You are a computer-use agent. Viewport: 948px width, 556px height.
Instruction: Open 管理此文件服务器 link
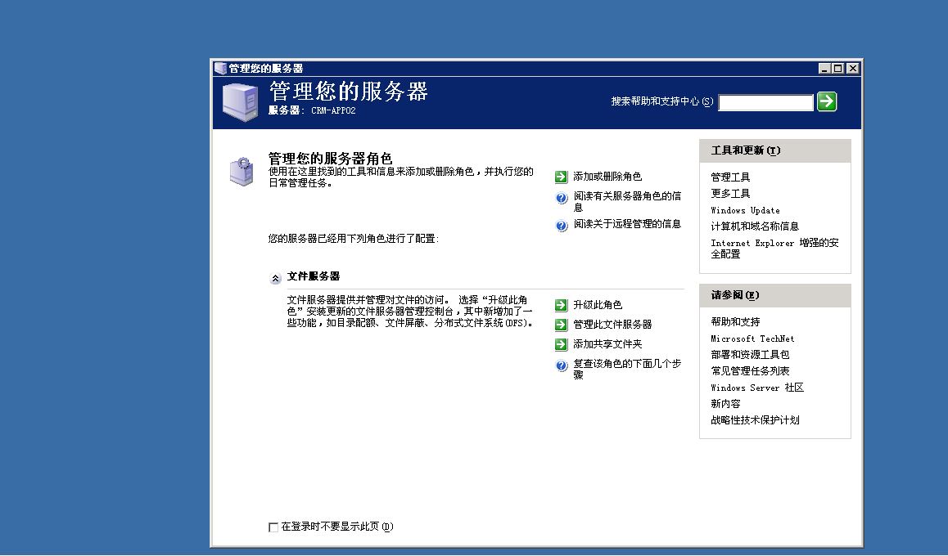(612, 324)
